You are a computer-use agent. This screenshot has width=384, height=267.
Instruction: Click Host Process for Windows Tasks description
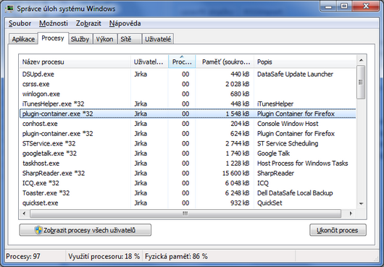click(x=302, y=164)
